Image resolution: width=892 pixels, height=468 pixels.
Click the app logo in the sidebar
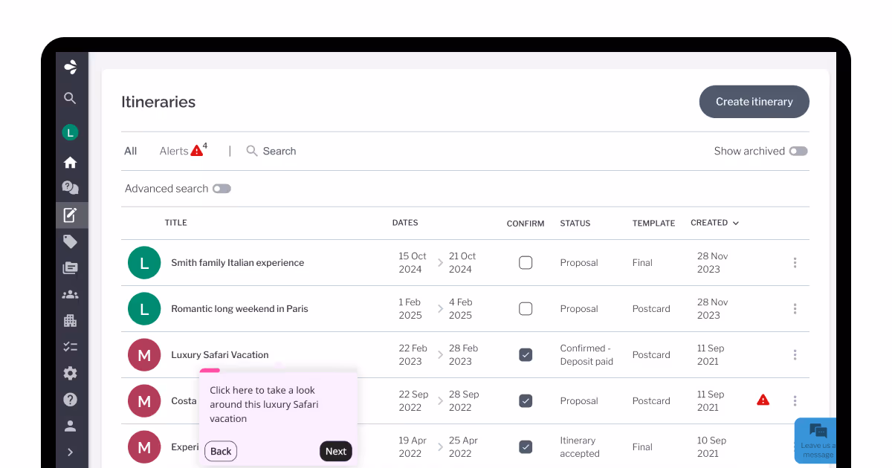(x=71, y=67)
